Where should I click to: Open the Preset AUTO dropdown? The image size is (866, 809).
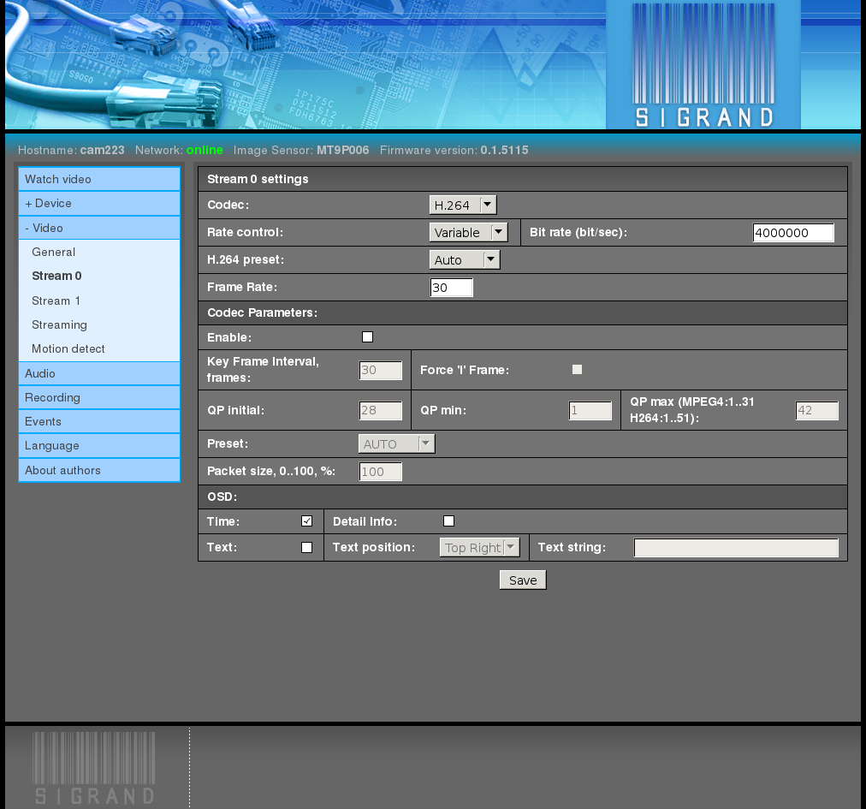pyautogui.click(x=396, y=443)
